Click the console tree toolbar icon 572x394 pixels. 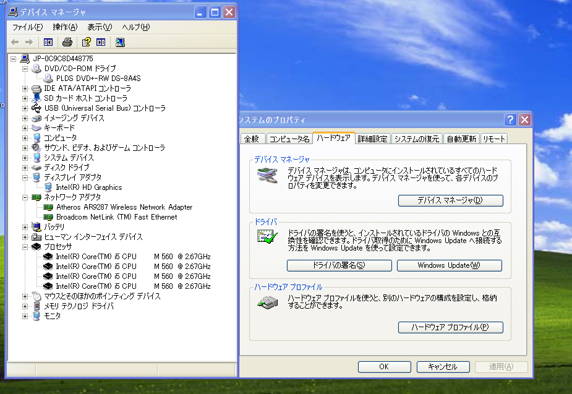[x=48, y=42]
